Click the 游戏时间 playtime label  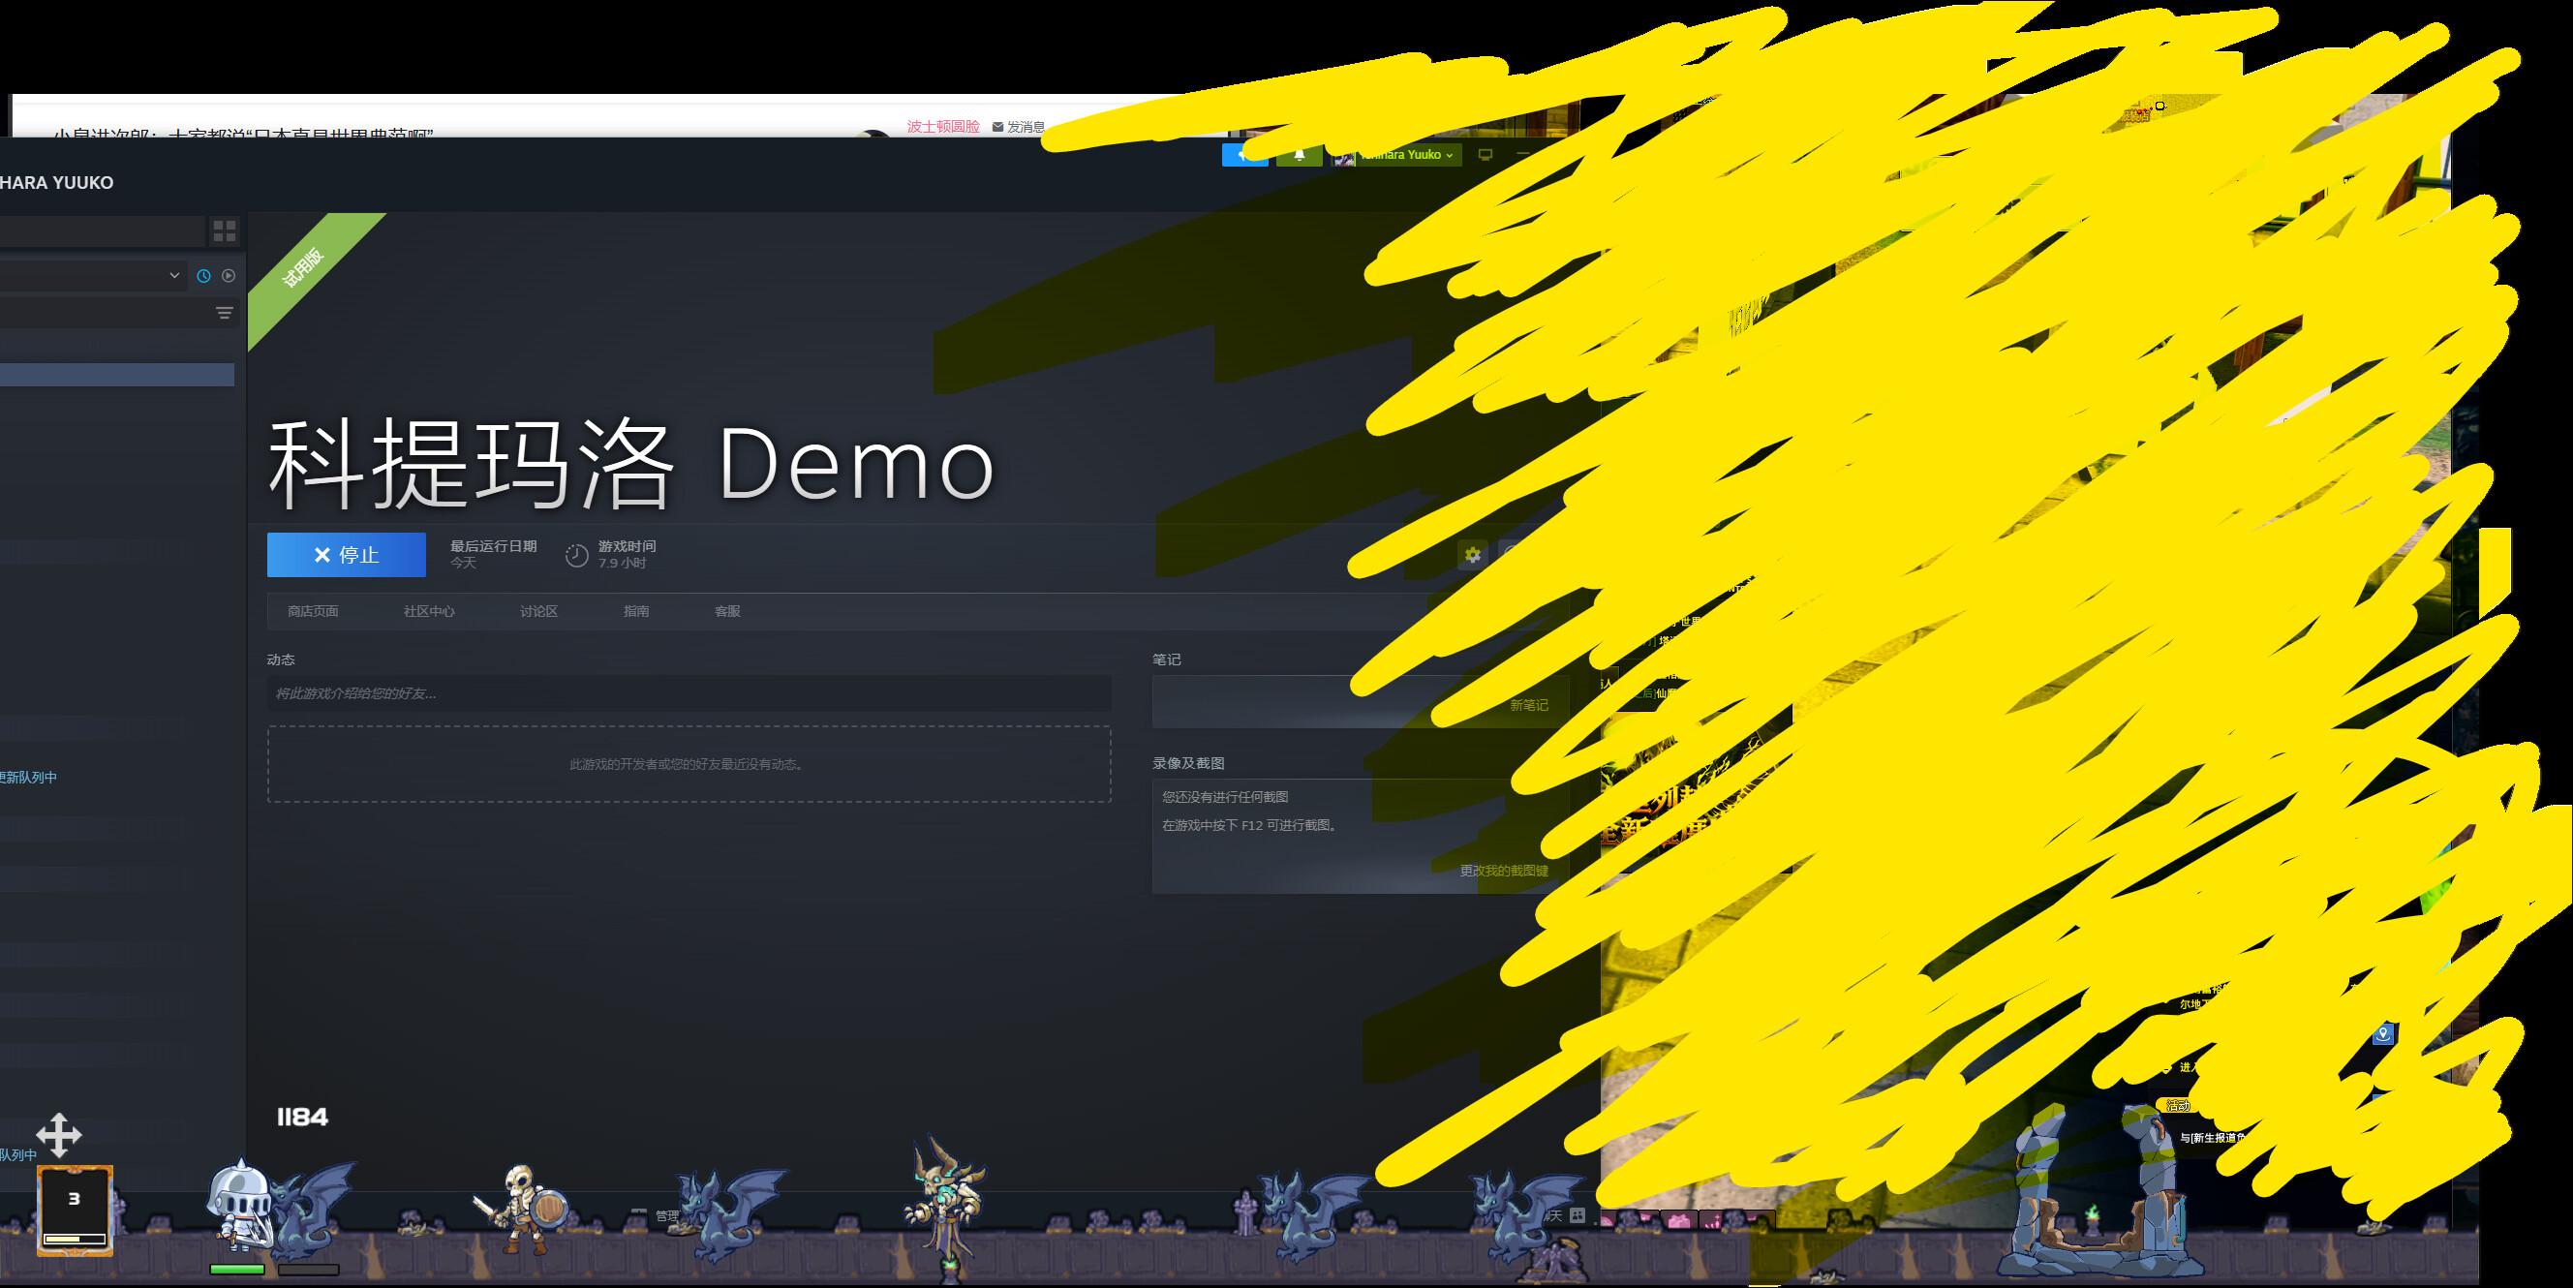[x=628, y=546]
